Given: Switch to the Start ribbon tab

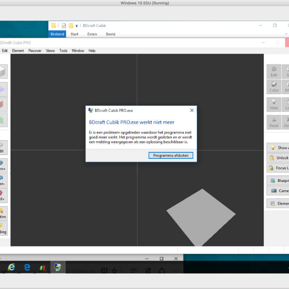Looking at the screenshot, I should click(74, 34).
